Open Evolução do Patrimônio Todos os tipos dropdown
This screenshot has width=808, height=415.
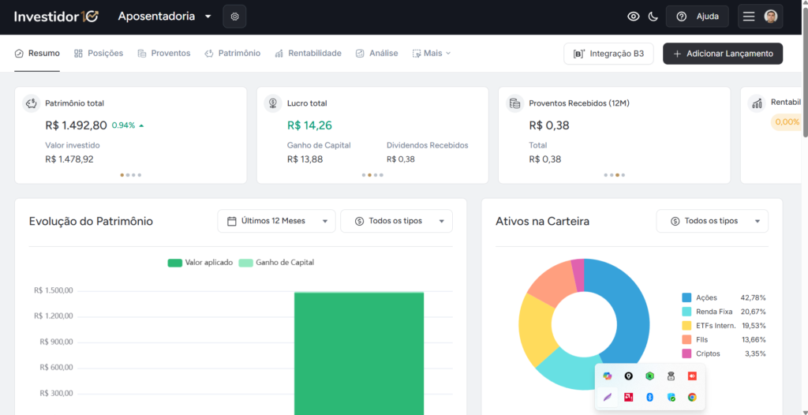pos(397,221)
